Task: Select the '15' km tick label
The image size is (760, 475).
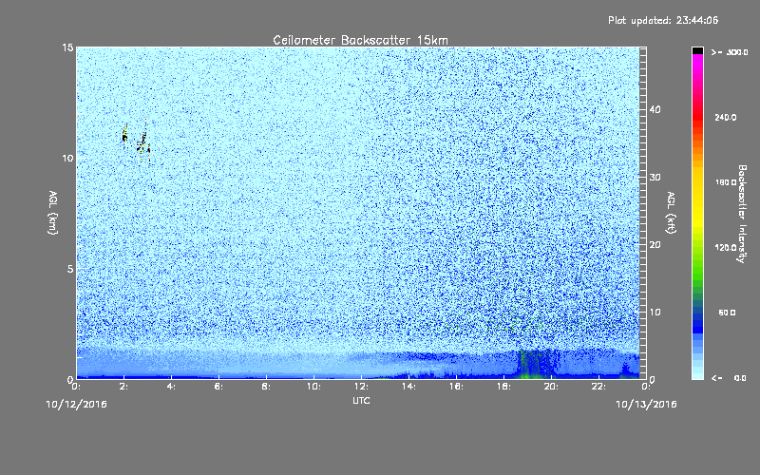Action: [x=67, y=47]
